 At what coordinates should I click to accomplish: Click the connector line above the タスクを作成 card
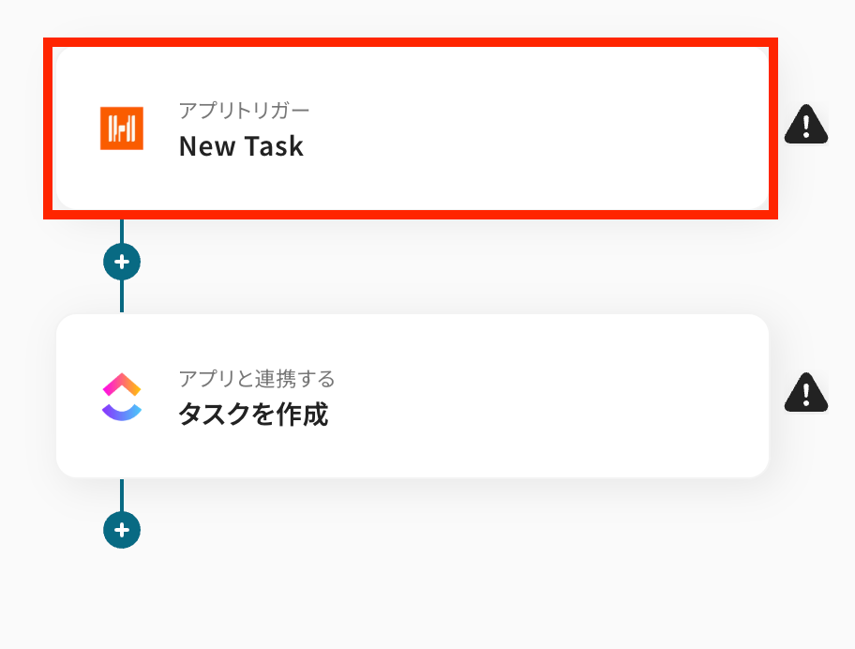pos(122,297)
